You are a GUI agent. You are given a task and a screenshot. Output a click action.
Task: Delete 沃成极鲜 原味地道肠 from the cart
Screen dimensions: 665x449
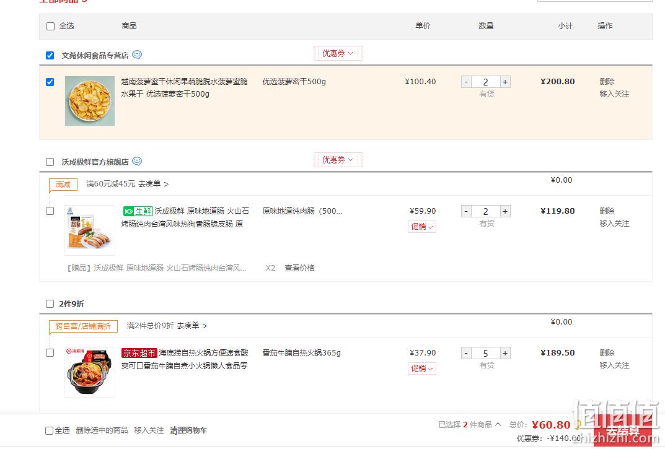pyautogui.click(x=607, y=211)
